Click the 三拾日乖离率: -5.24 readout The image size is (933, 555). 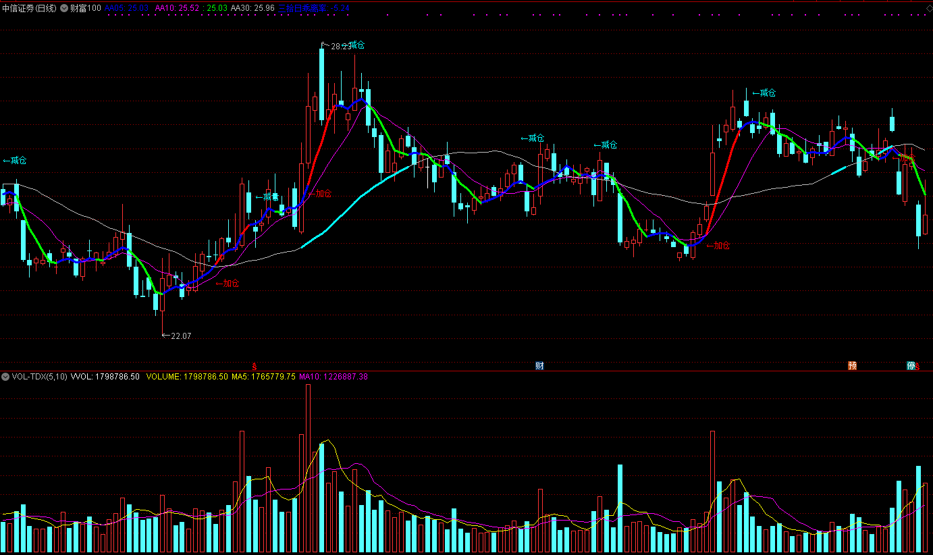[314, 8]
